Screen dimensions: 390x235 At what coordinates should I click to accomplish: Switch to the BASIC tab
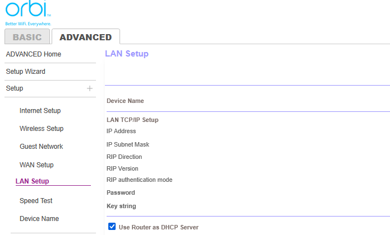tap(27, 37)
